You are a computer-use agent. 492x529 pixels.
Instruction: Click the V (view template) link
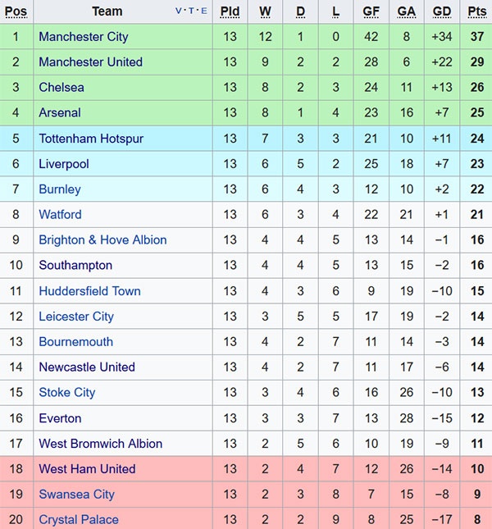[x=180, y=11]
